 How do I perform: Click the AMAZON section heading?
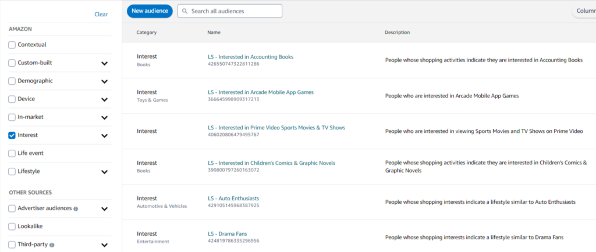(20, 29)
